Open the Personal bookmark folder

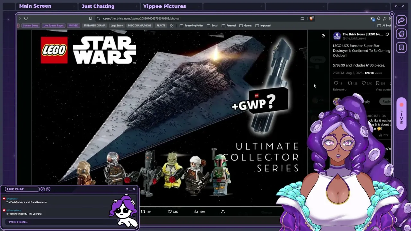(229, 26)
